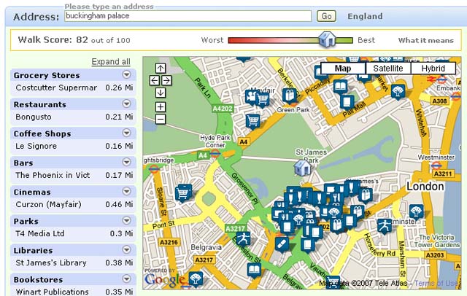Select the park tree marker near Victoria Tower Gardens
Screen dimensions: 467x296
416,212
